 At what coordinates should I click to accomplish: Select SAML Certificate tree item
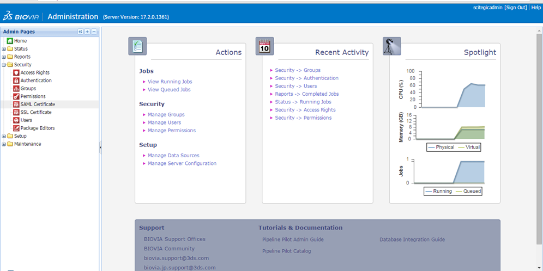click(38, 104)
